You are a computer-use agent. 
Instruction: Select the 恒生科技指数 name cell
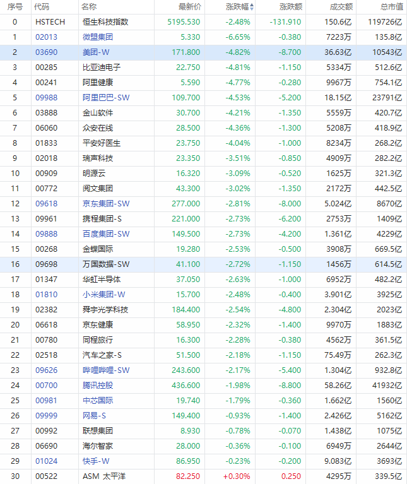pos(105,22)
